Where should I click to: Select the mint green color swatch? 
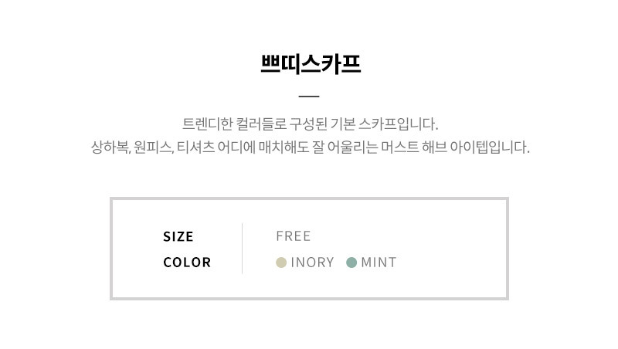351,263
